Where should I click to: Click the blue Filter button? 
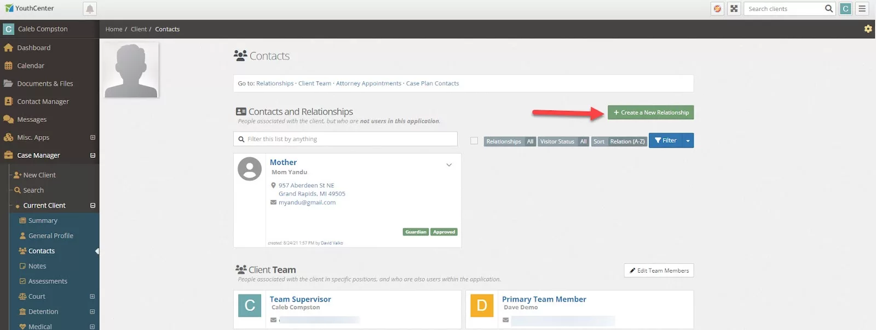(x=666, y=141)
